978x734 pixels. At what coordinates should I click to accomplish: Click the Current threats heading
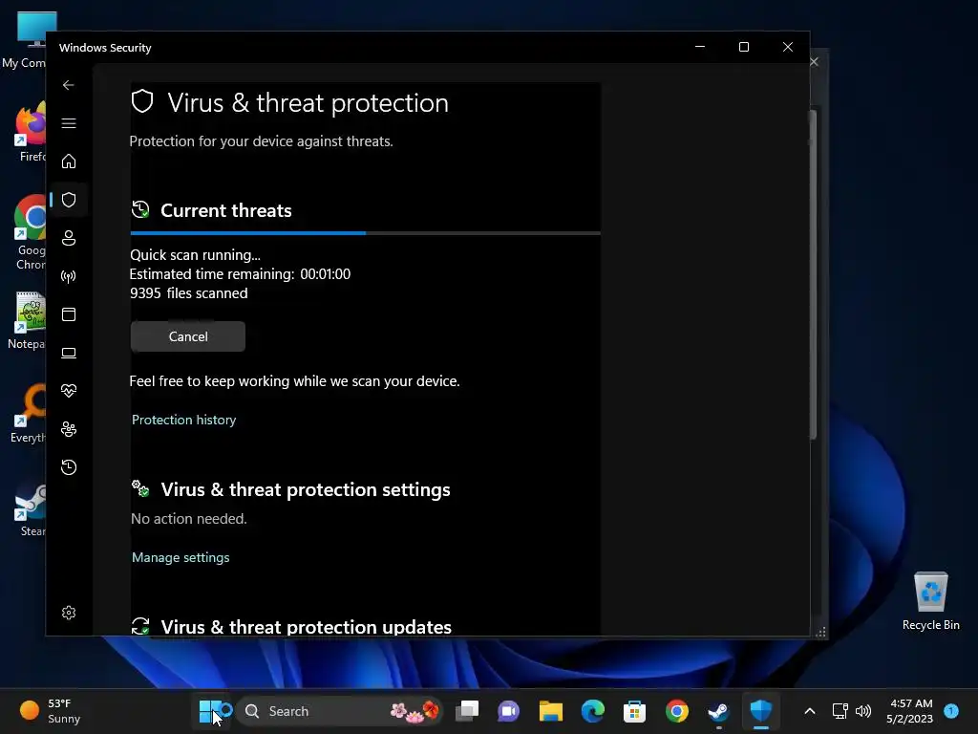(225, 210)
